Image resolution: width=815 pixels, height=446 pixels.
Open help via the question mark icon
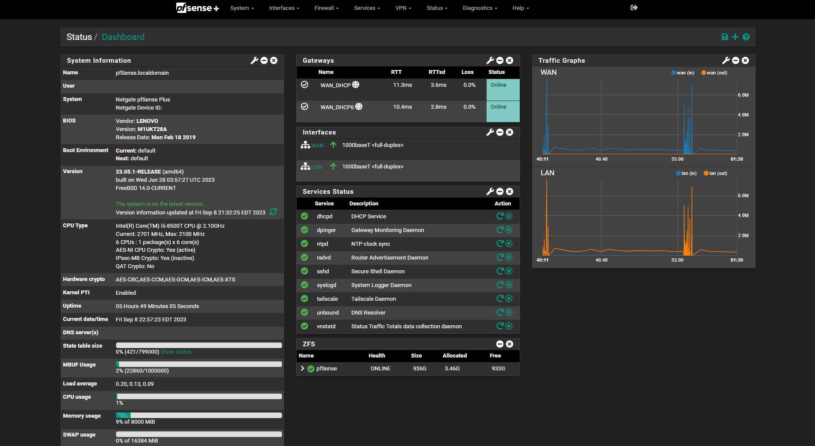(x=746, y=37)
